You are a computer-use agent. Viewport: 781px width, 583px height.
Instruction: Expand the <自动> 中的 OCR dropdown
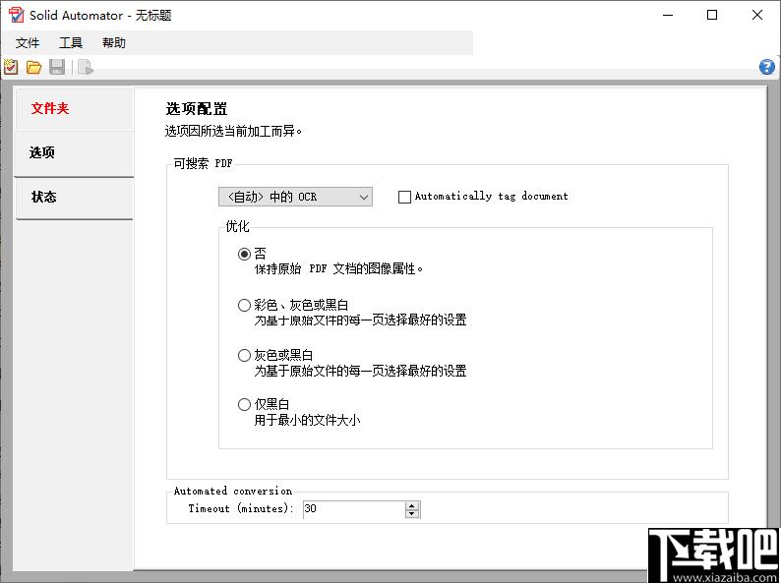[295, 197]
